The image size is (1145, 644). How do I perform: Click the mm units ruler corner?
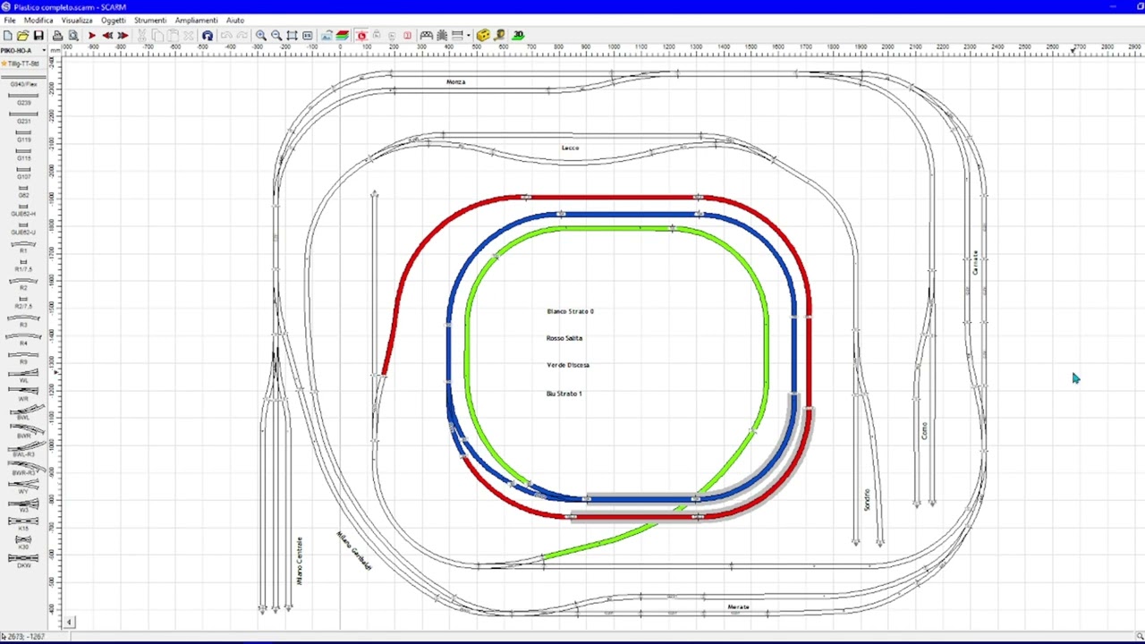[x=55, y=51]
